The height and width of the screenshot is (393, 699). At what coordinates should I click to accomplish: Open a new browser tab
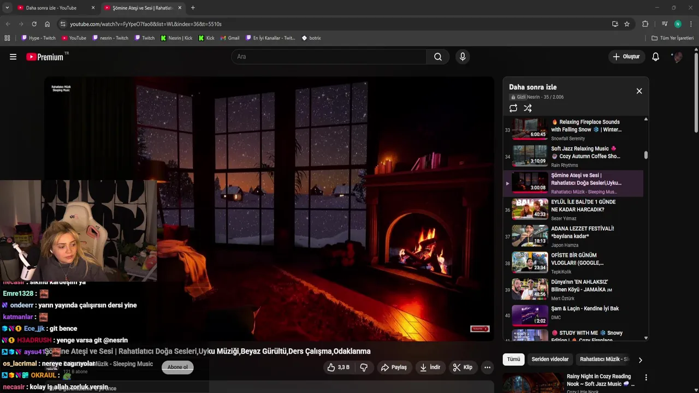(x=193, y=8)
